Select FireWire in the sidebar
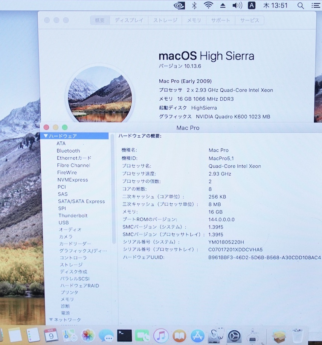322x345 pixels. click(67, 172)
